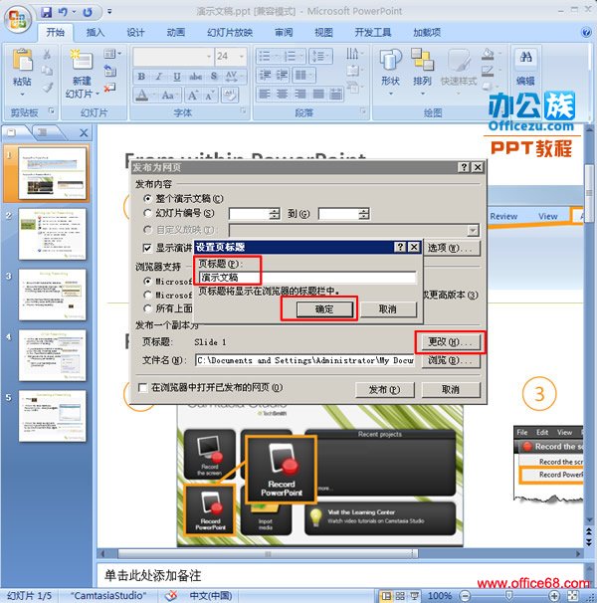
Task: Open the 设计 ribbon tab
Action: [x=135, y=32]
